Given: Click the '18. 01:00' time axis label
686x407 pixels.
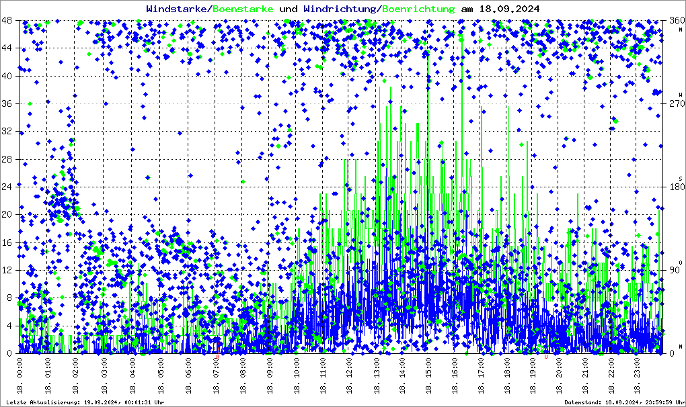Looking at the screenshot, I should (x=48, y=375).
